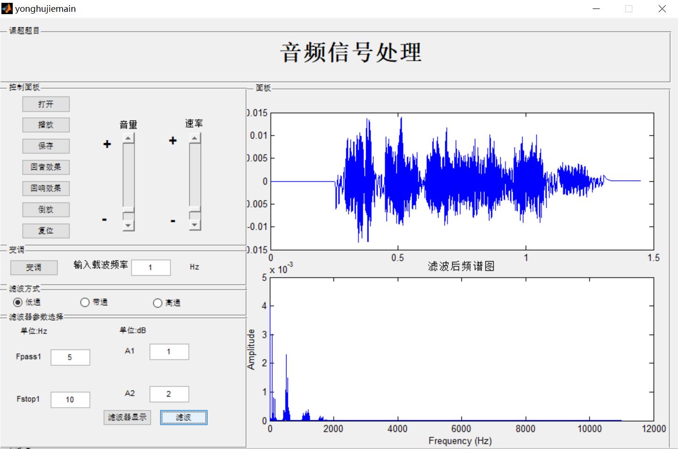Click the waveform plot in the upper axes
Viewport: 678px width, 449px height.
pos(462,181)
